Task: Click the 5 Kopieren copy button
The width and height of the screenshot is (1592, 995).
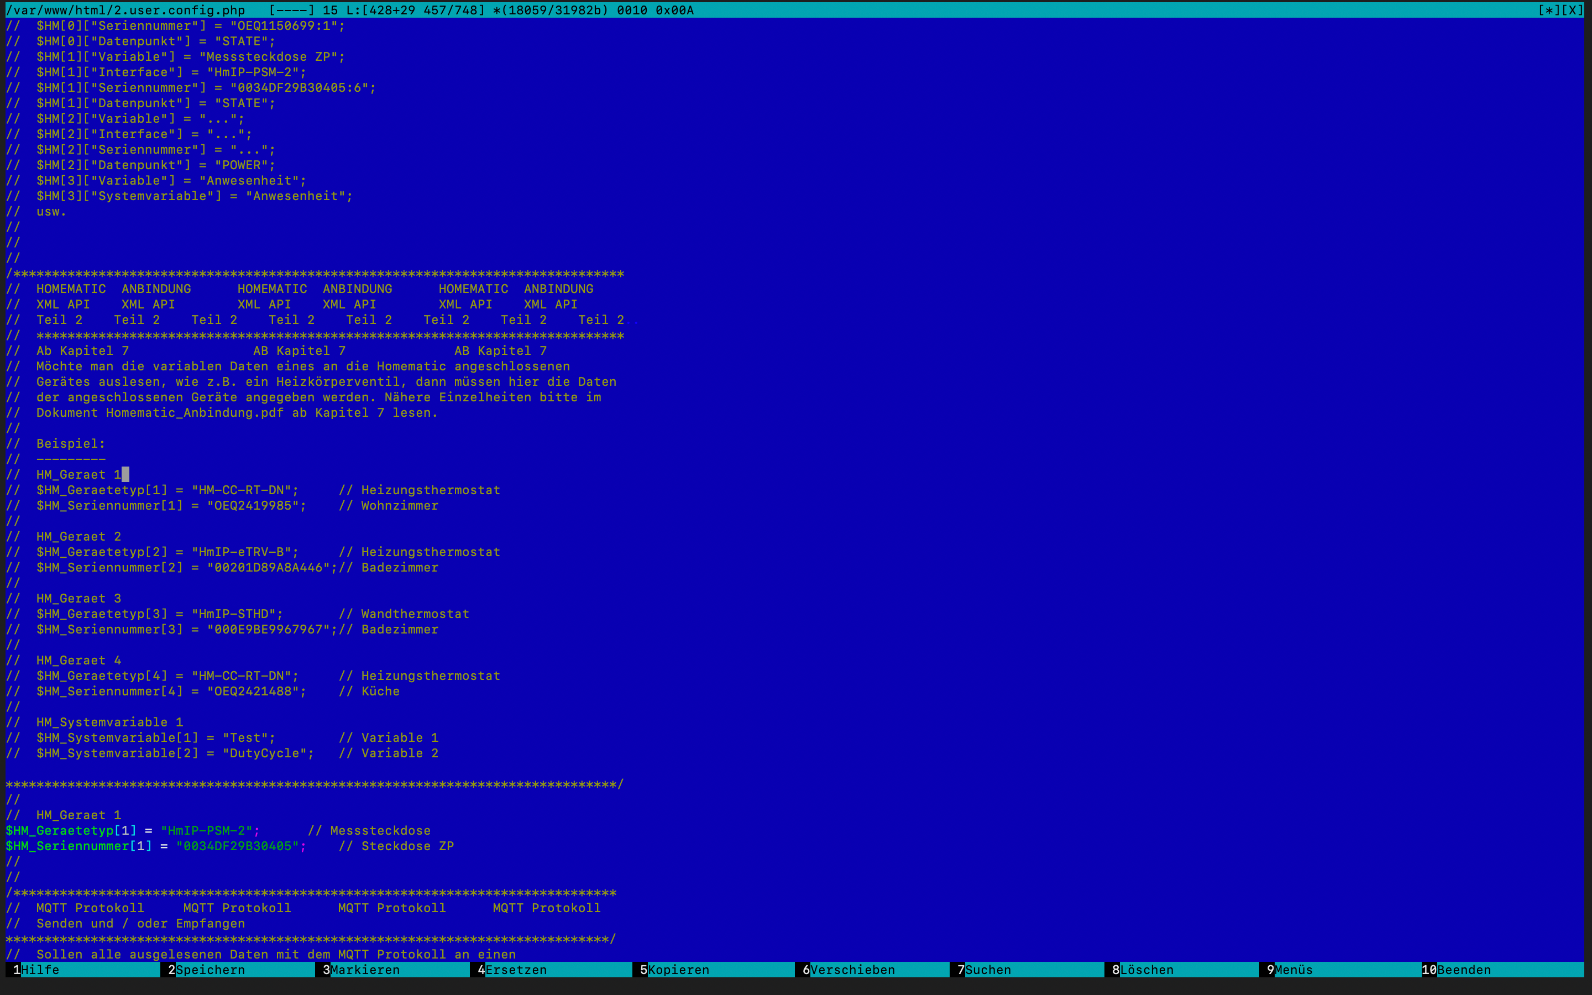Action: (x=678, y=970)
